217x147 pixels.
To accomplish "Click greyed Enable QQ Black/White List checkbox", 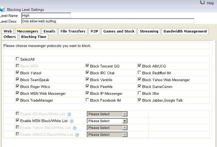I will point(17,114).
